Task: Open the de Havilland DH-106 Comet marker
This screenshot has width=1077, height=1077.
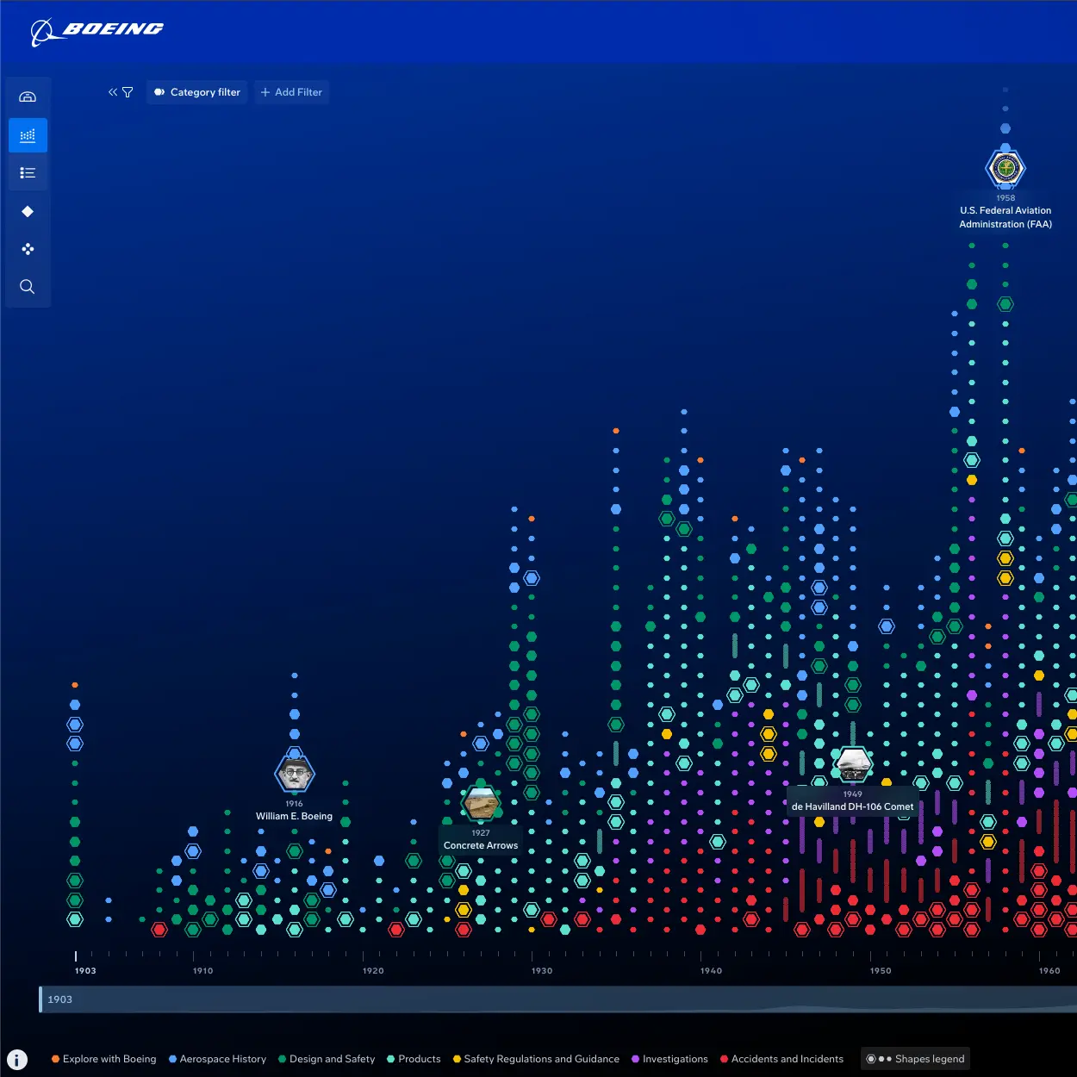Action: point(853,764)
